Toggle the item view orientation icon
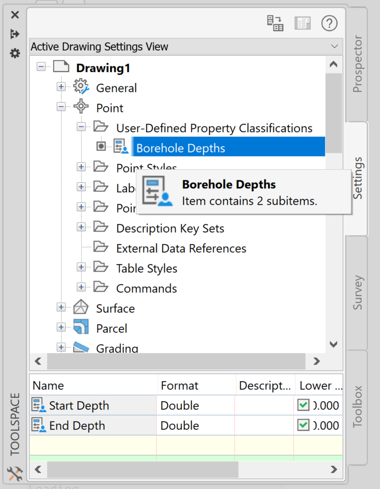 [x=275, y=24]
